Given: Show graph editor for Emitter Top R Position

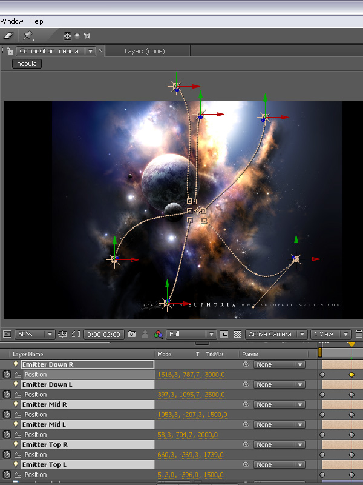Looking at the screenshot, I should [x=18, y=455].
